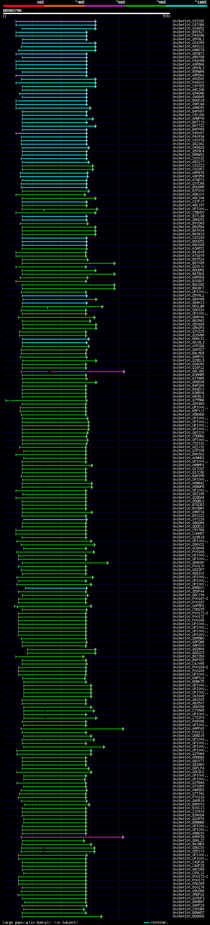Select hit UniRef100_B9MVZ8
Image resolution: width=210 pixels, height=925 pixels.
click(188, 837)
